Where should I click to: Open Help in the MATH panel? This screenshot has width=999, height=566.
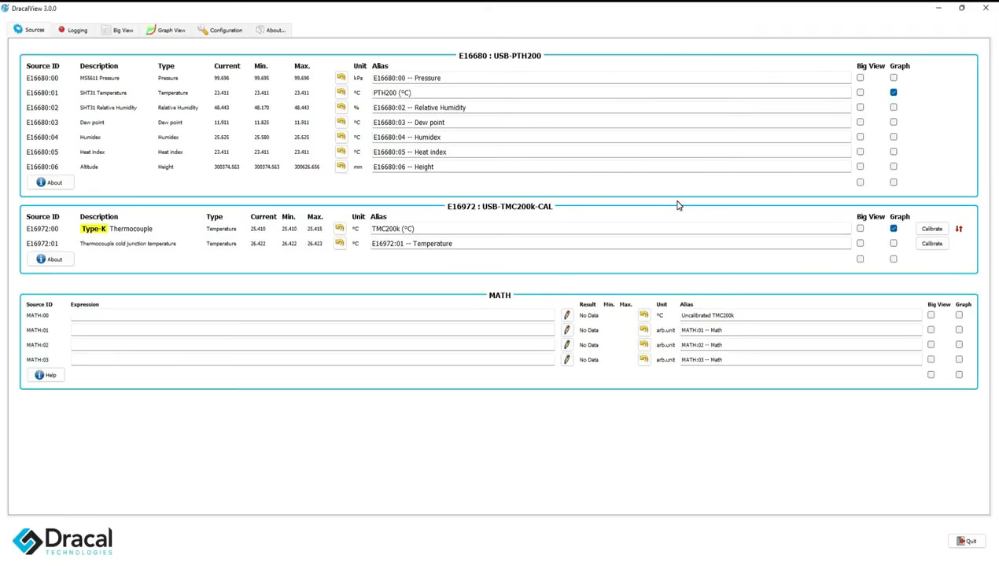[46, 375]
